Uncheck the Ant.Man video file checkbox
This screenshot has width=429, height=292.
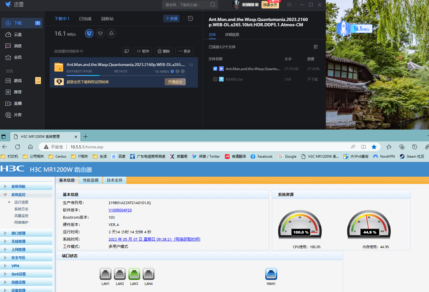click(215, 69)
